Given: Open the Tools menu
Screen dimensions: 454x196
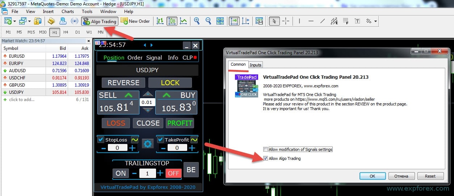Looking at the screenshot, I should click(x=87, y=12).
